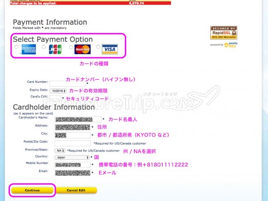Image resolution: width=268 pixels, height=201 pixels.
Task: Click the Mobile Number field
Action: coord(73,165)
